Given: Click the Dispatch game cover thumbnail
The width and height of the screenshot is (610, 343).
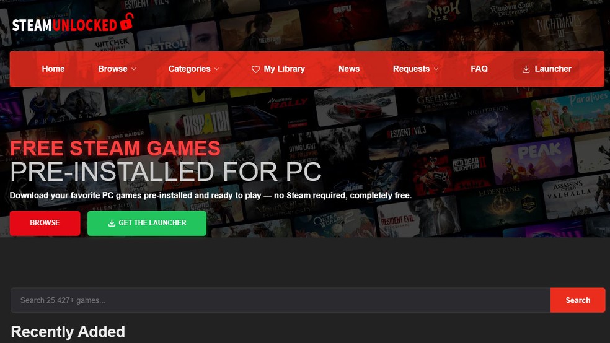Looking at the screenshot, I should click(x=190, y=124).
